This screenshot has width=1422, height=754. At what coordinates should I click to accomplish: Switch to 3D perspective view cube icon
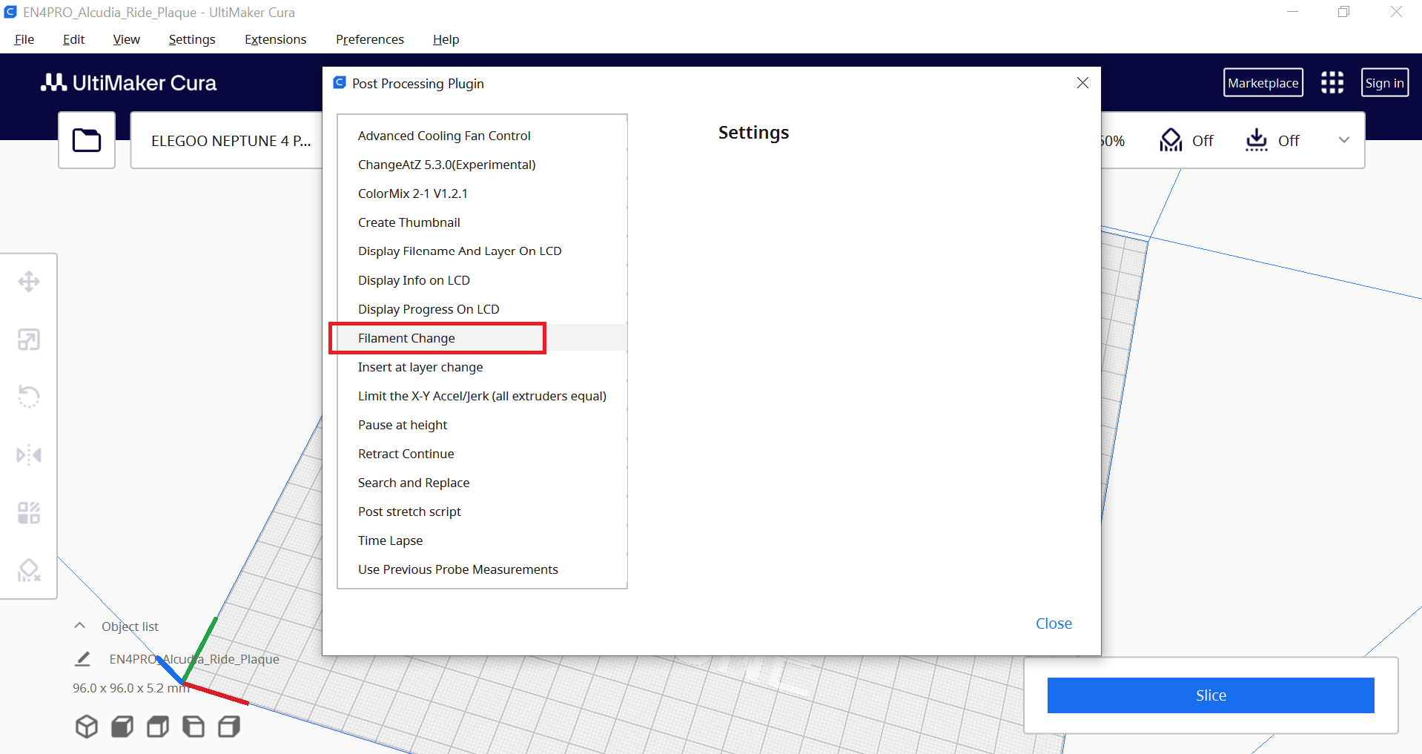click(x=87, y=727)
